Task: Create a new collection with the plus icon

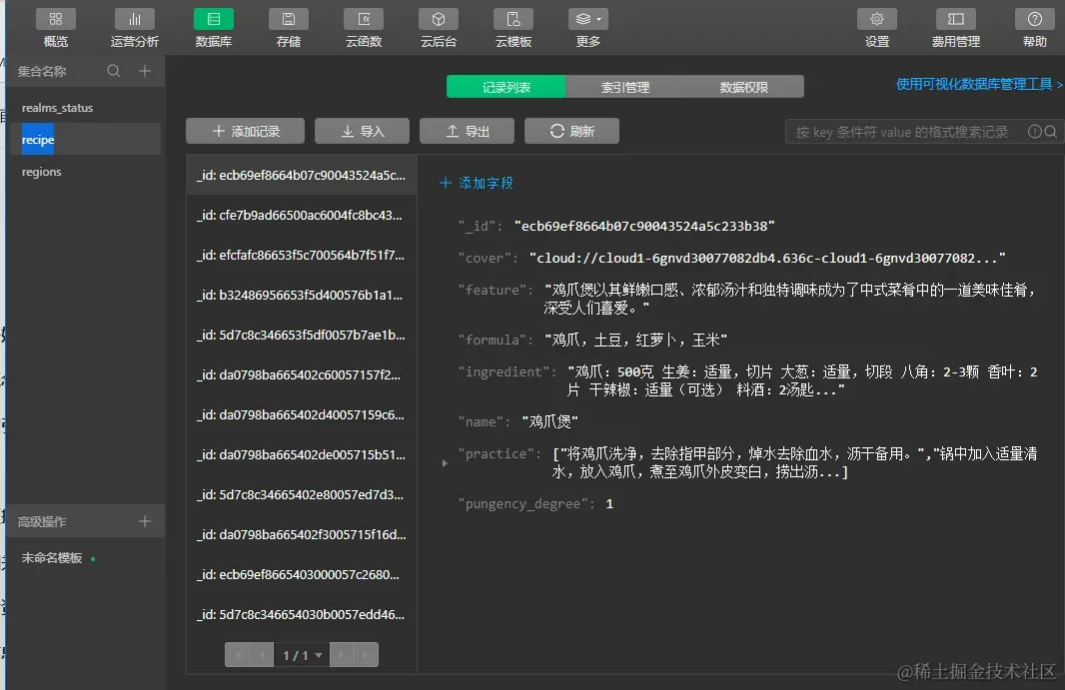Action: (x=145, y=71)
